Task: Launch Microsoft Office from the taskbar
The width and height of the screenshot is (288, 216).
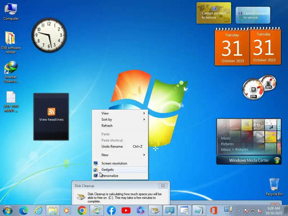Action: (x=214, y=210)
